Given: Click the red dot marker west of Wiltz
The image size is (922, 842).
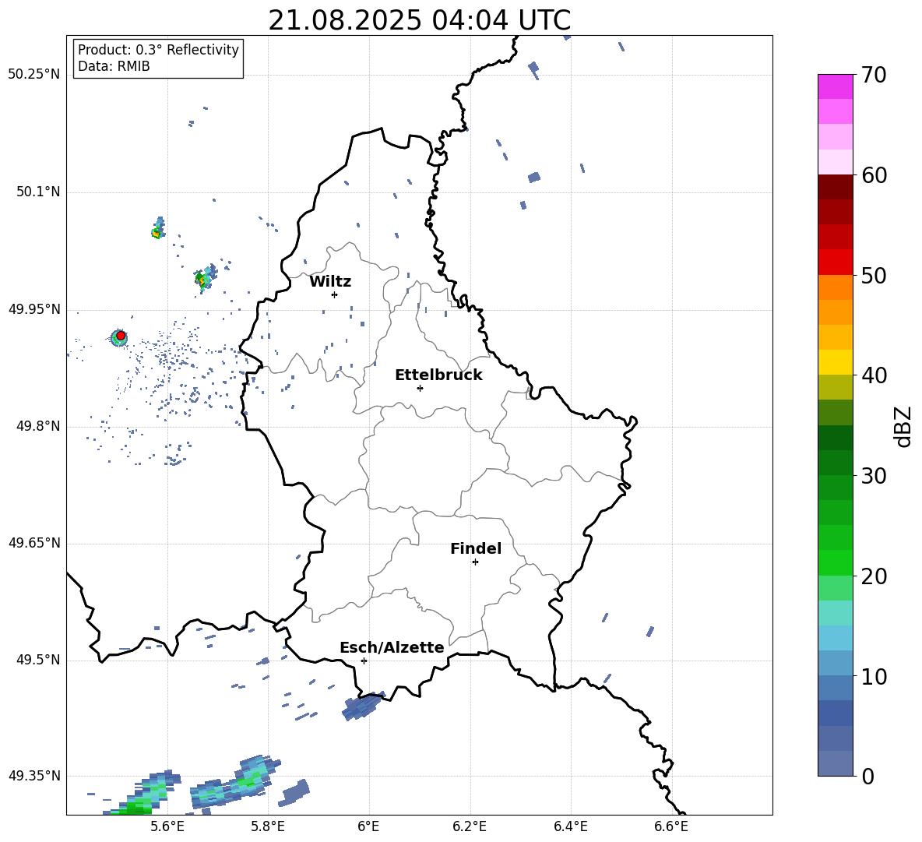Looking at the screenshot, I should (121, 336).
